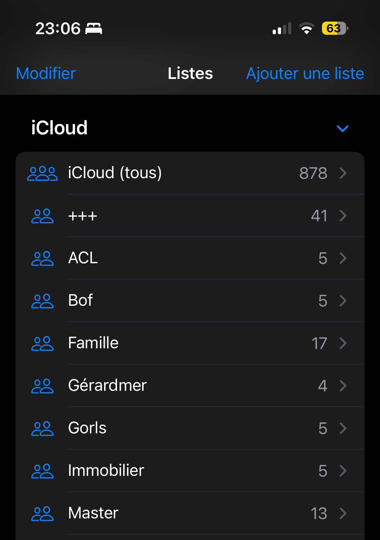Open the Famille list via its chevron

coord(343,343)
